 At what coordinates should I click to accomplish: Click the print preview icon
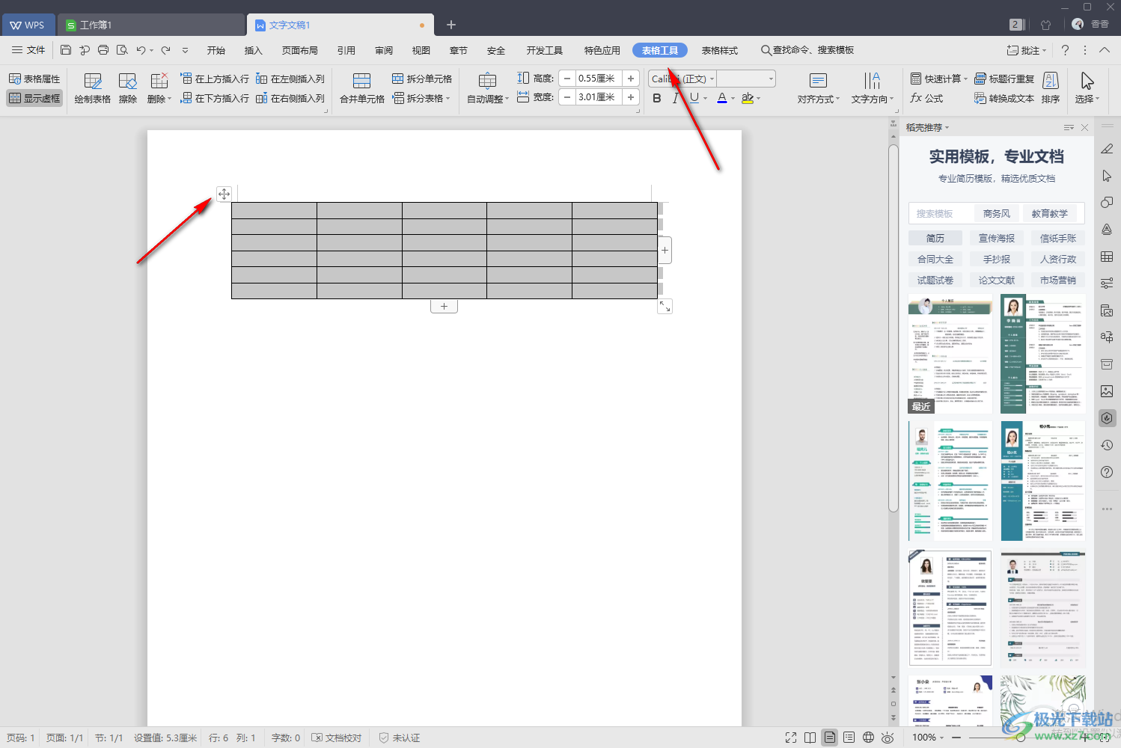point(122,50)
